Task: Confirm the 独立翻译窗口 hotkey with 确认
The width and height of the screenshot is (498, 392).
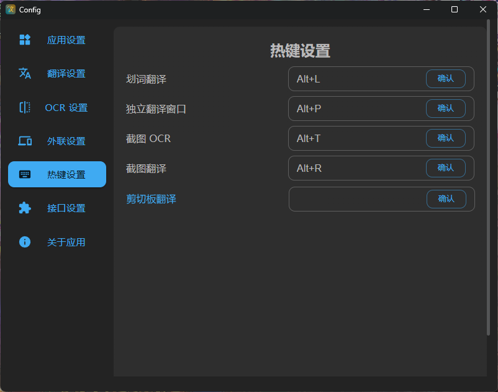Action: point(446,109)
